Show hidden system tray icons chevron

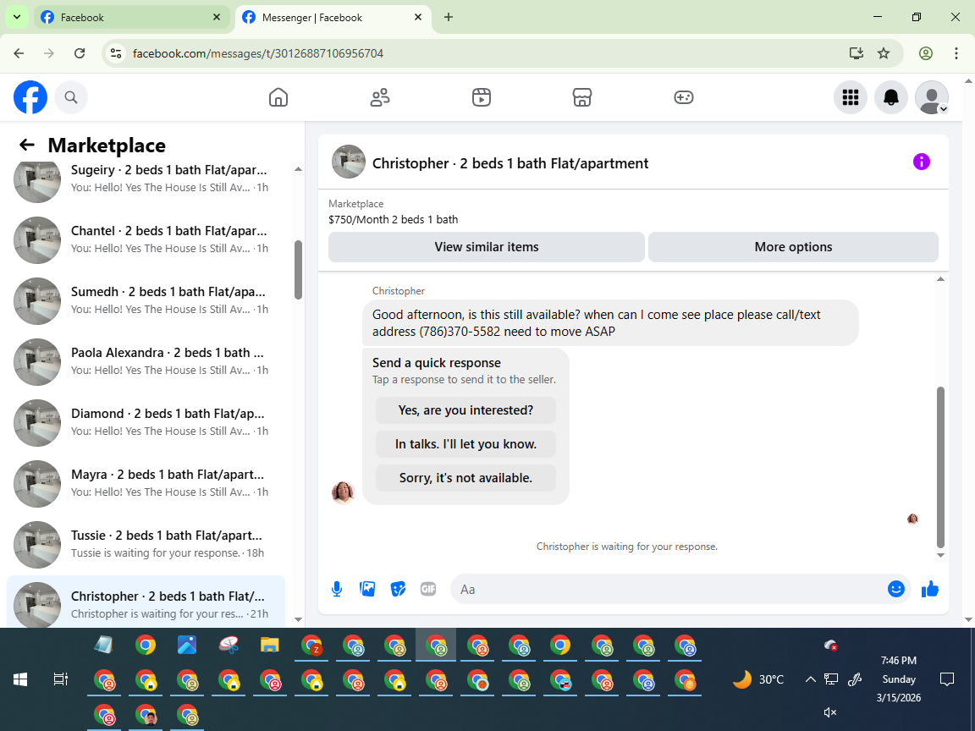[x=810, y=679]
